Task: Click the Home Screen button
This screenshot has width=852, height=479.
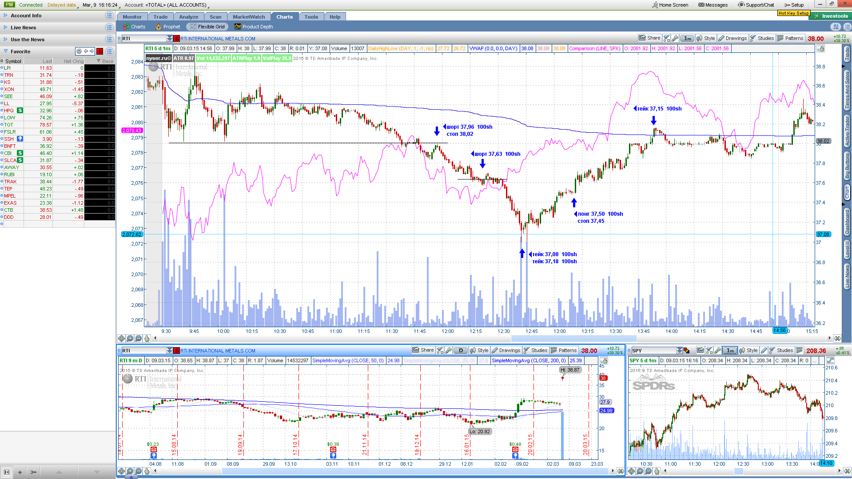Action: [670, 5]
